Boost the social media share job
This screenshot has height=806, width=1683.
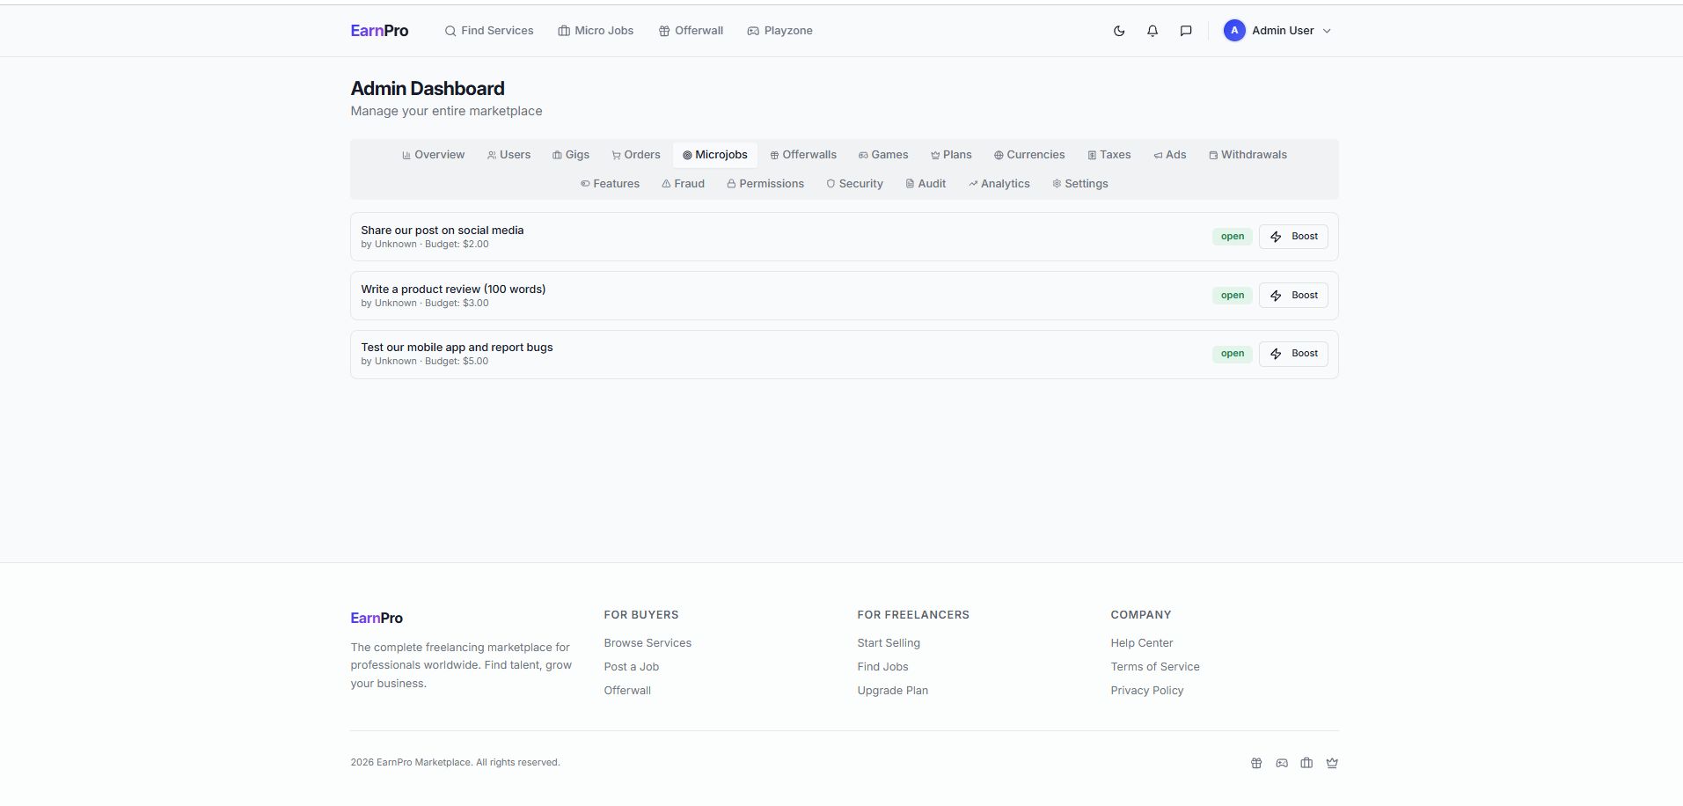point(1293,237)
